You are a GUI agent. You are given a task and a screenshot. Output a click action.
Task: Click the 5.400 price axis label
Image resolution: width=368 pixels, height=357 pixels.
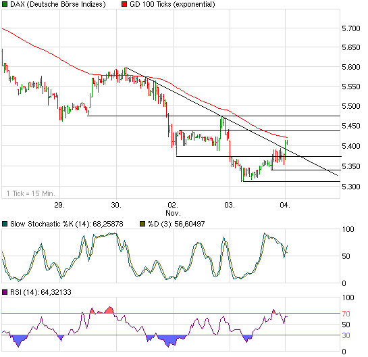[351, 146]
